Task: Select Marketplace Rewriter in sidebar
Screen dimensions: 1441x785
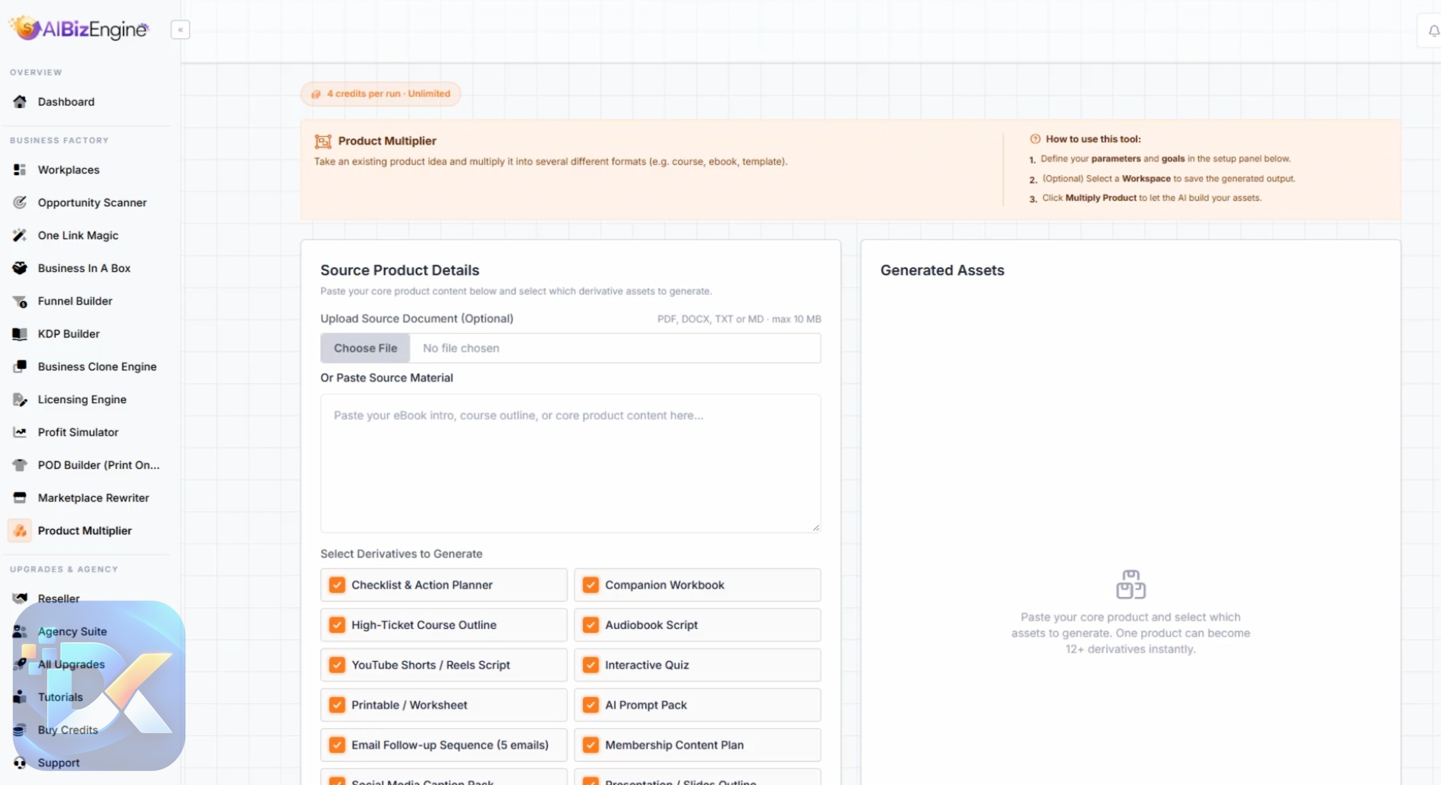Action: tap(93, 498)
